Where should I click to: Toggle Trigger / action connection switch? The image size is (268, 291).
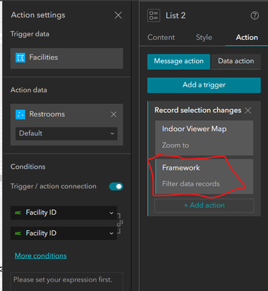tap(116, 186)
